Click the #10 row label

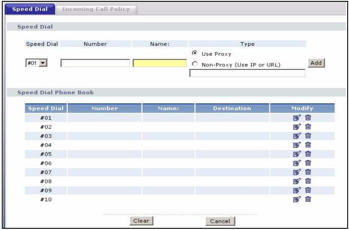[46, 199]
